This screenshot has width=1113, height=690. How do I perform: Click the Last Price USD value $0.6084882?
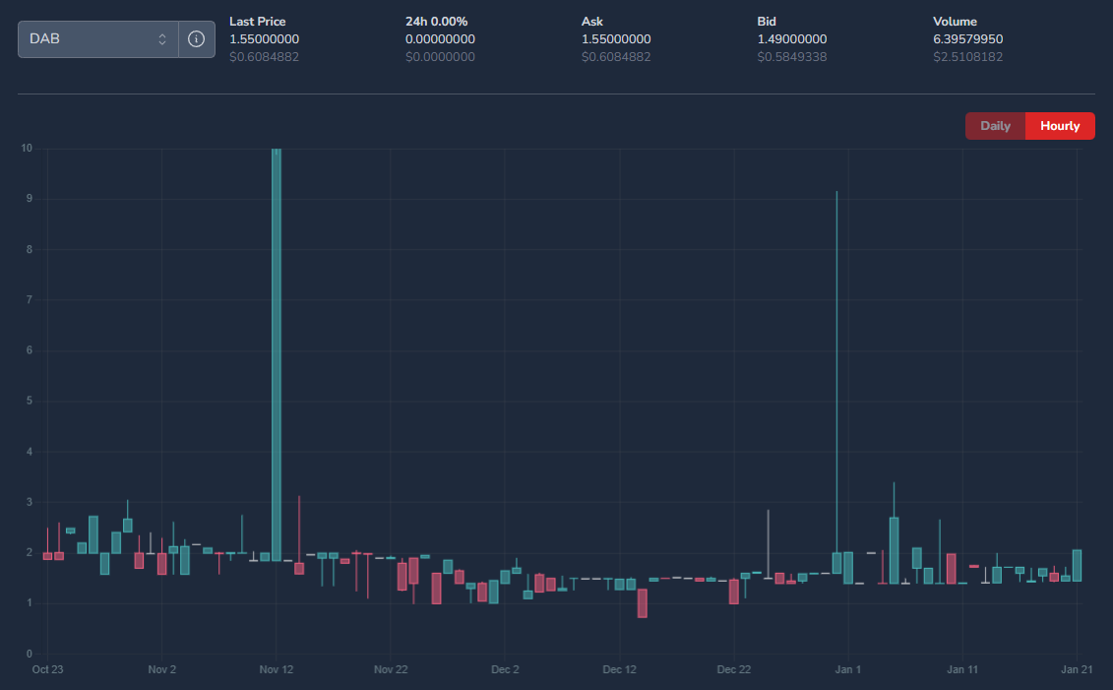pos(264,57)
